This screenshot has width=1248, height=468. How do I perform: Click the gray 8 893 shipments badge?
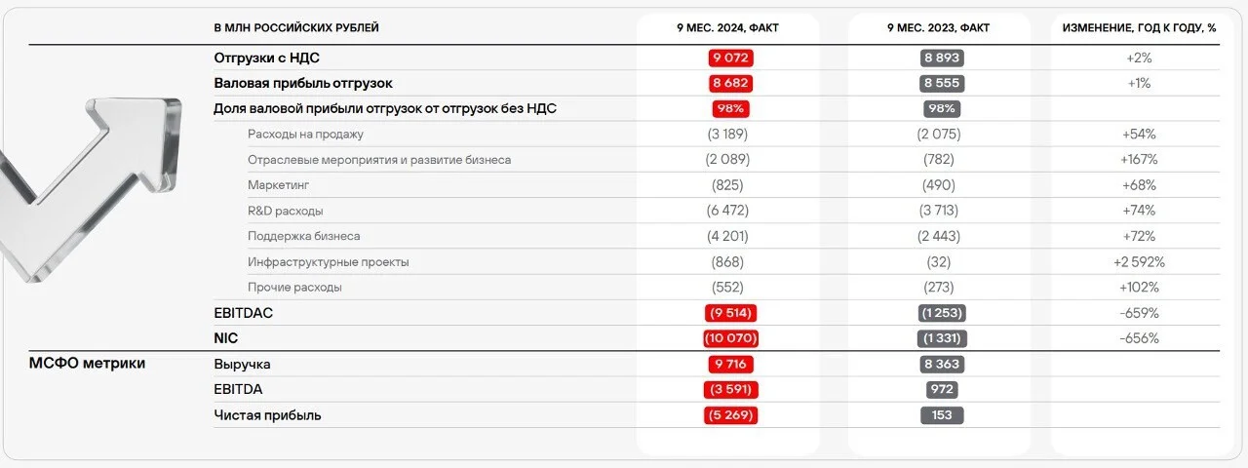942,58
